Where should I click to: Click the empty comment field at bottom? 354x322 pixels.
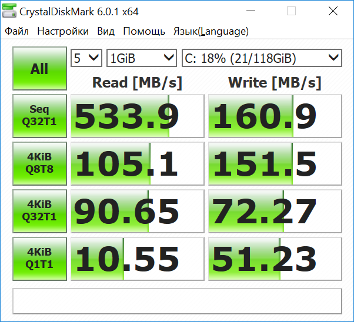(177, 301)
